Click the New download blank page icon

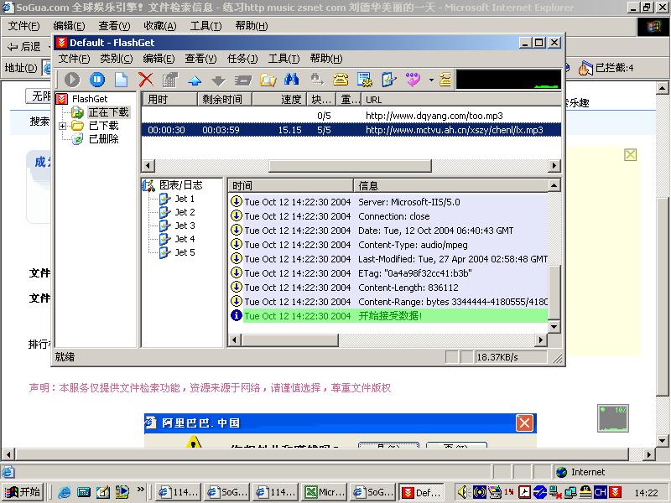(x=122, y=80)
